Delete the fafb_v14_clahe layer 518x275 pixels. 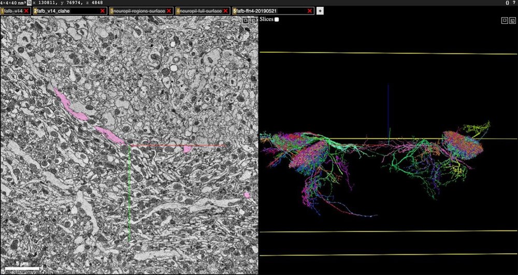[x=103, y=11]
